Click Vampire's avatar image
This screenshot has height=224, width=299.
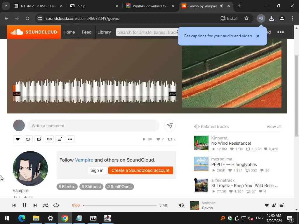30,168
